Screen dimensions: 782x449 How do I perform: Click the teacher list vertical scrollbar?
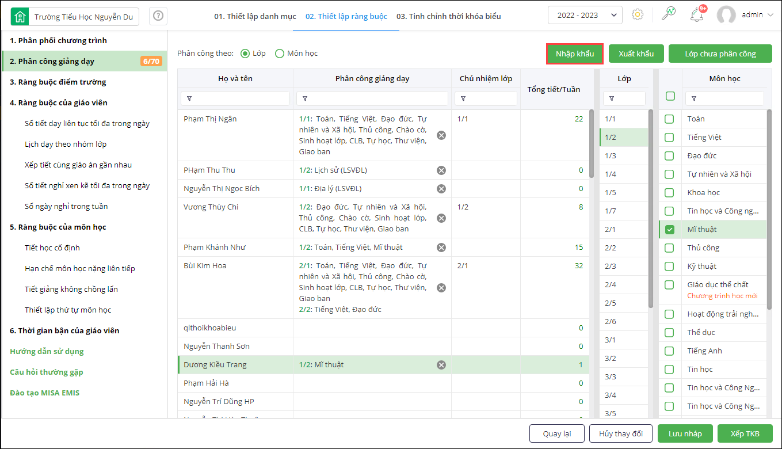coord(592,138)
